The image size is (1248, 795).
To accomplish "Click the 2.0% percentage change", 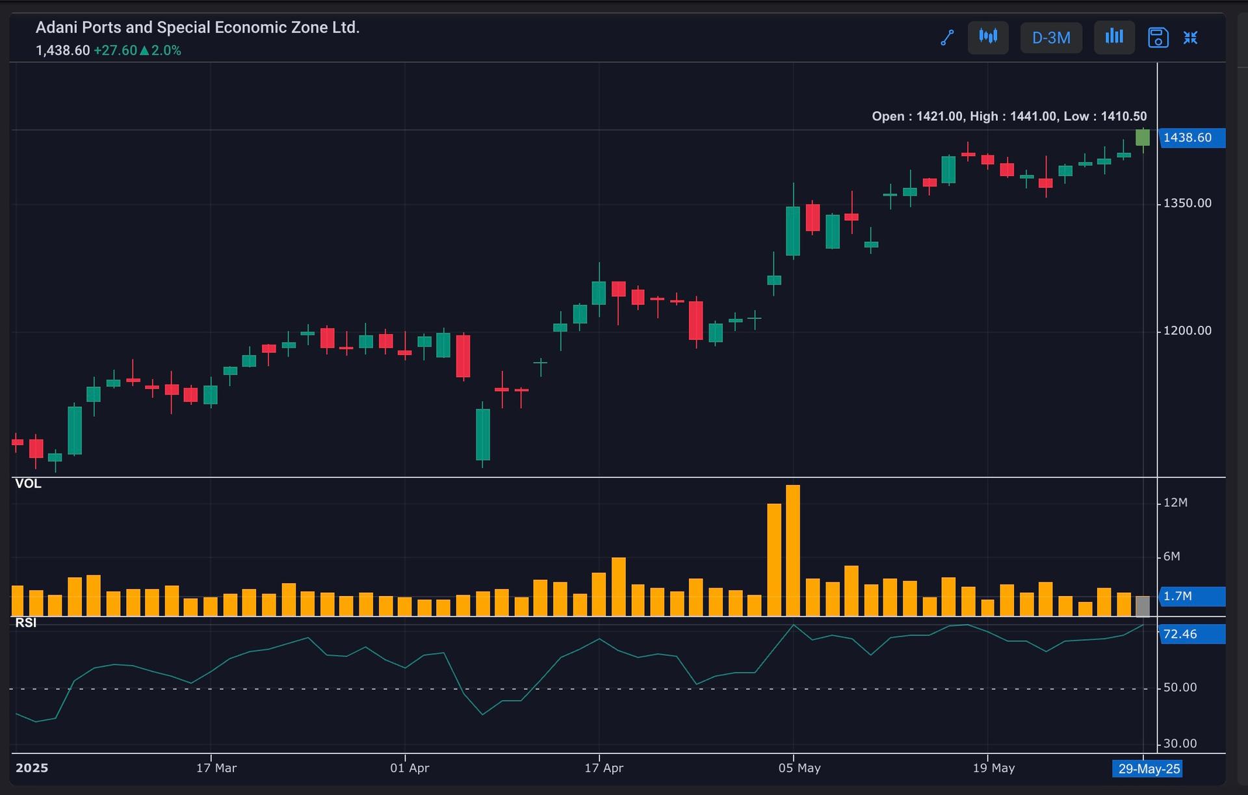I will click(x=166, y=51).
